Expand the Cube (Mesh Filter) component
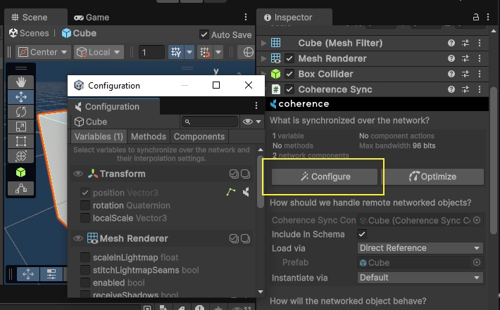The height and width of the screenshot is (310, 500). pyautogui.click(x=264, y=44)
